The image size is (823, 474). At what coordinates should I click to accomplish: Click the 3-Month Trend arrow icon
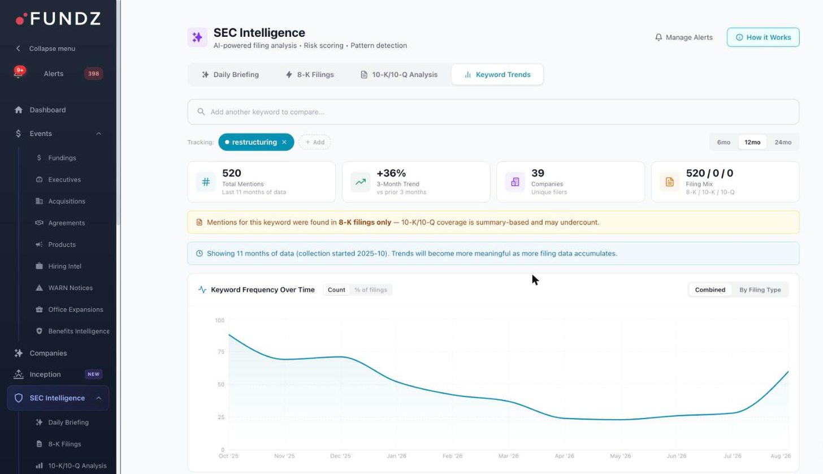click(361, 182)
